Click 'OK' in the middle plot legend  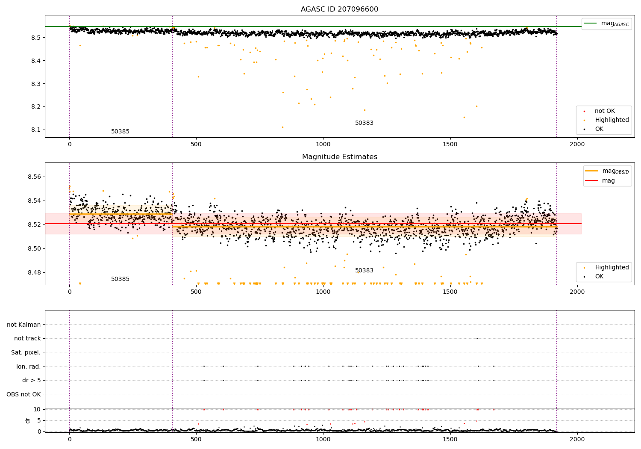[x=599, y=277]
